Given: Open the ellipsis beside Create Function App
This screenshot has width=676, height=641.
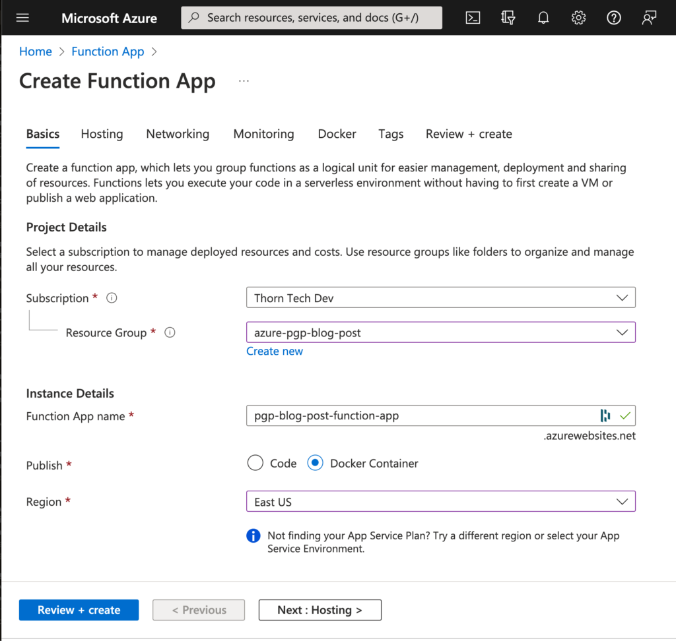Looking at the screenshot, I should [244, 81].
